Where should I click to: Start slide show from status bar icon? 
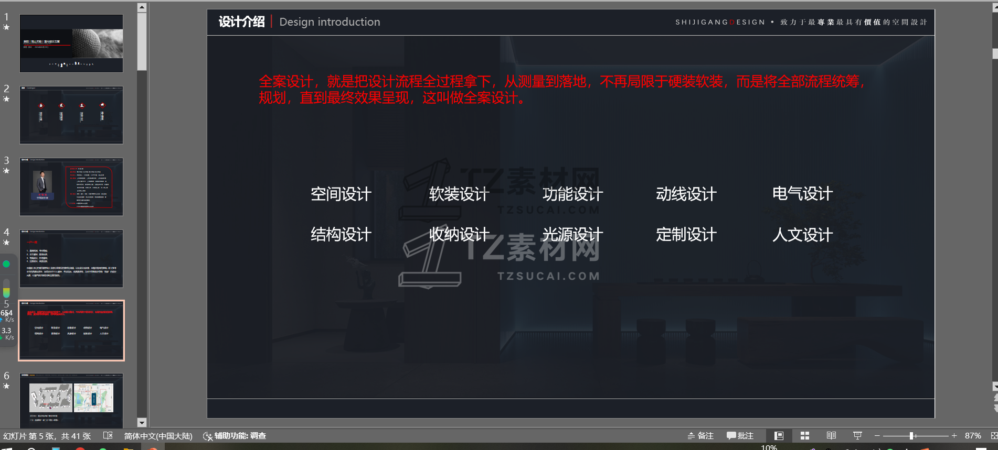[x=857, y=436]
